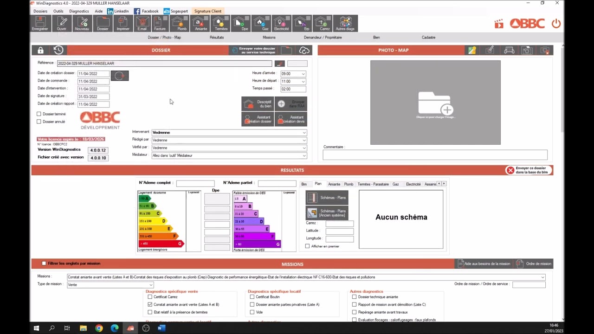Expand the Heure de départ dropdown
The width and height of the screenshot is (594, 334).
pyautogui.click(x=303, y=81)
